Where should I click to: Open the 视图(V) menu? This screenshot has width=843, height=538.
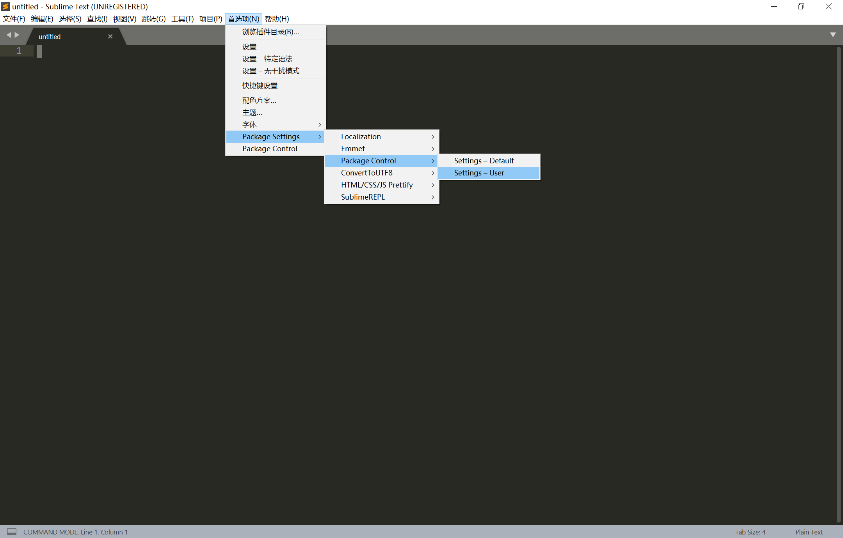[x=124, y=19]
